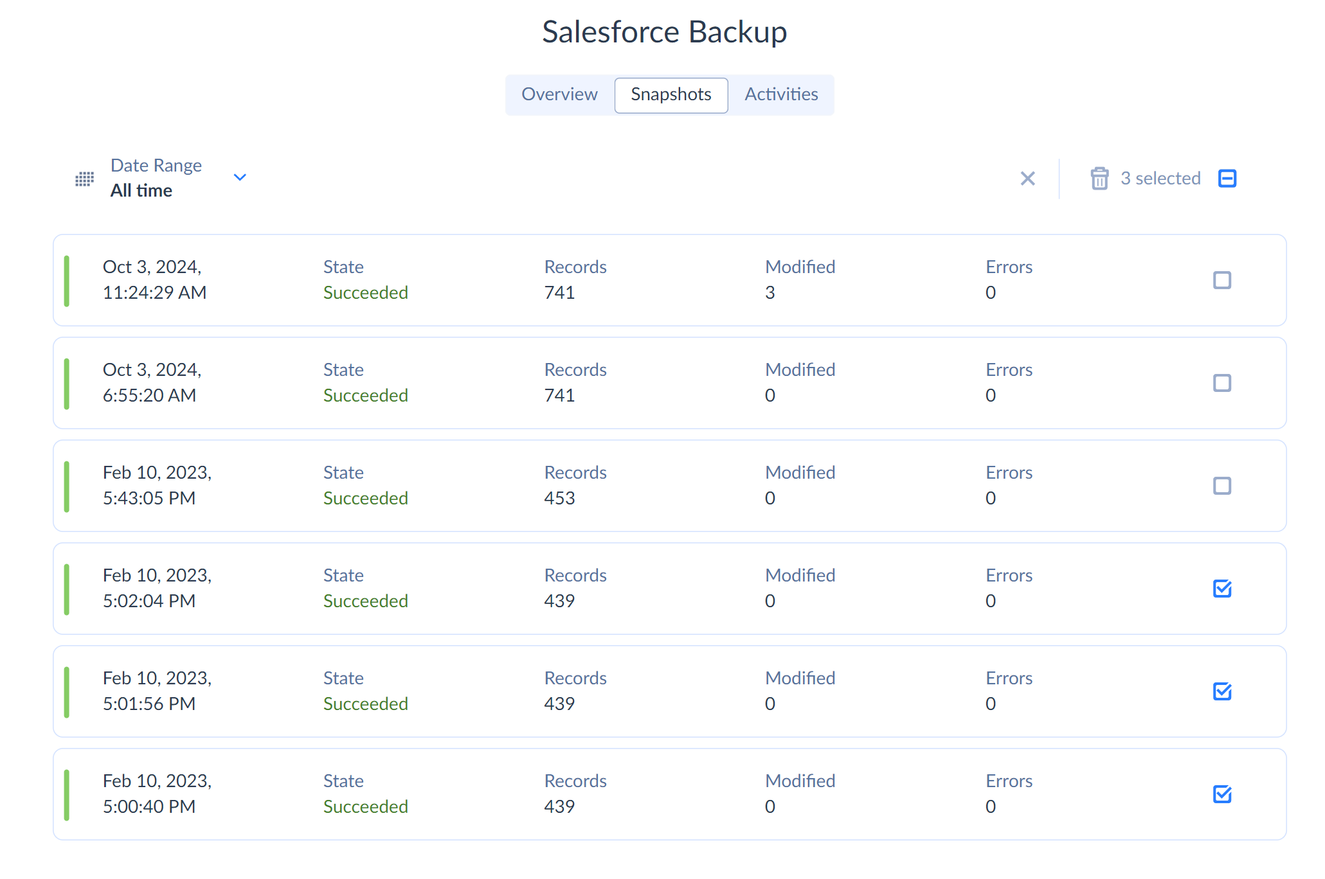Uncheck the Feb 10, 2023 5:02:04 PM snapshot
This screenshot has width=1325, height=879.
(1221, 589)
